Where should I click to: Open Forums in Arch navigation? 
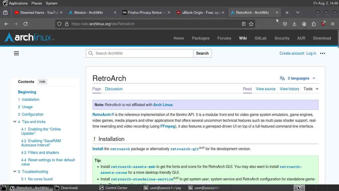pos(224,38)
